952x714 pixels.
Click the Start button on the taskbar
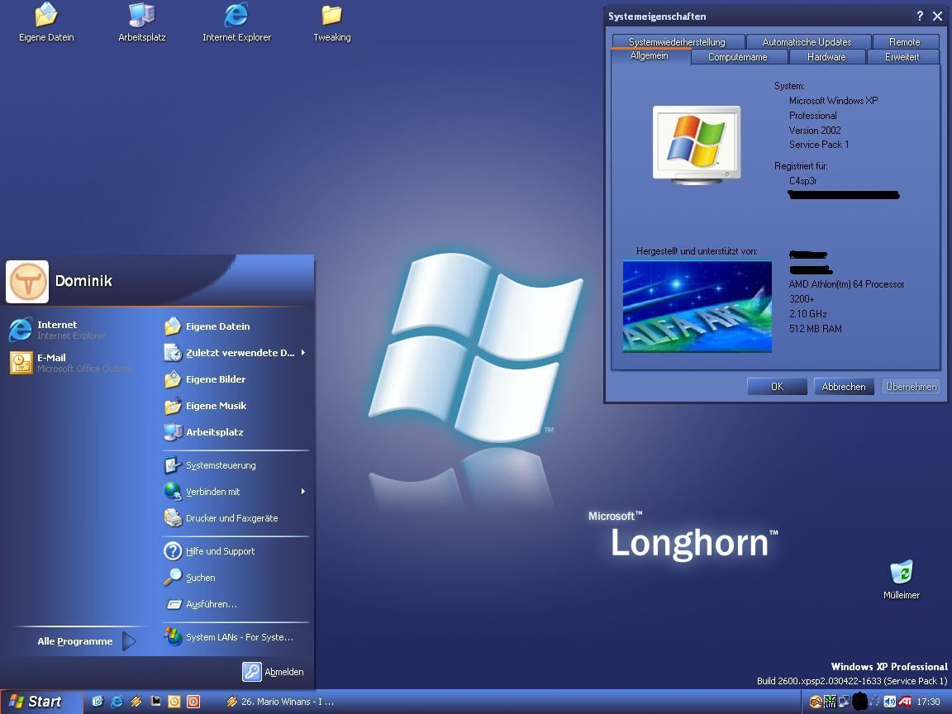click(x=41, y=702)
